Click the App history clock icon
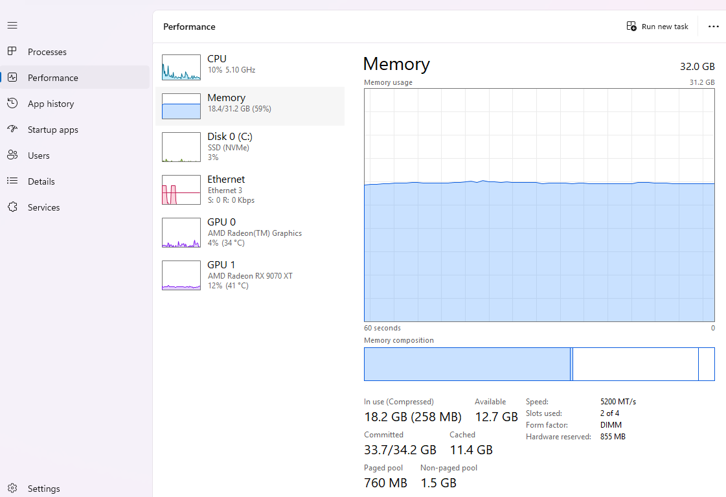Image resolution: width=726 pixels, height=497 pixels. [x=12, y=103]
